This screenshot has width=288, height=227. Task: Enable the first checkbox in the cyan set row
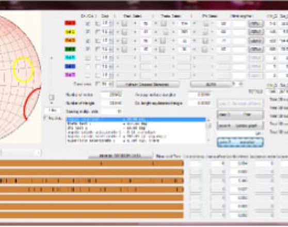click(88, 58)
